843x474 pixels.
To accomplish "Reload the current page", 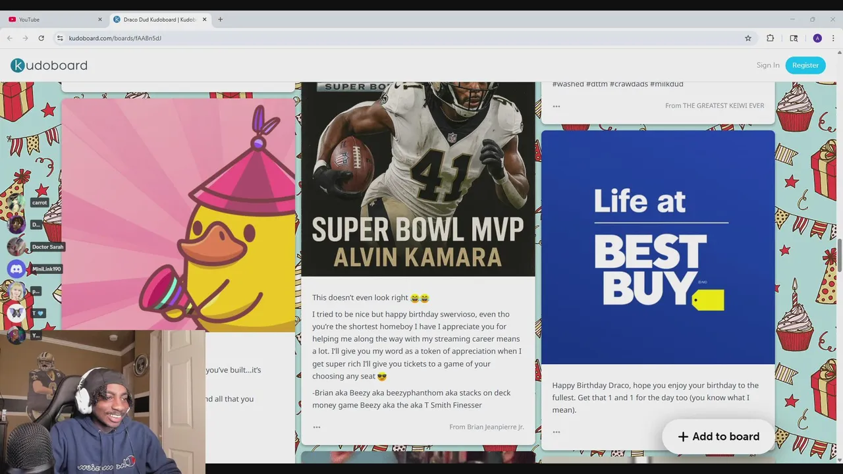I will tap(41, 38).
